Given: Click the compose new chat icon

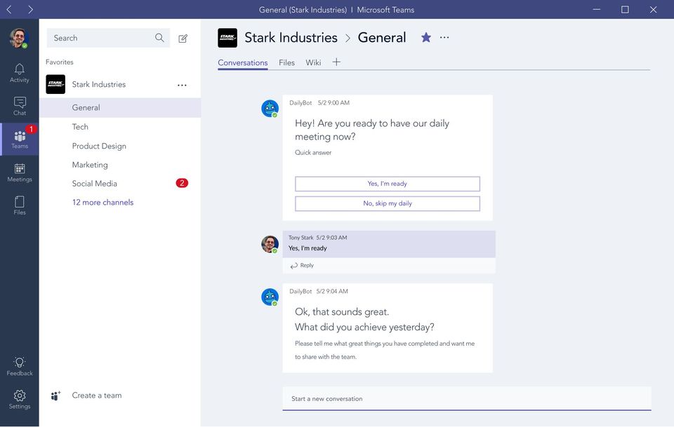Looking at the screenshot, I should 183,39.
